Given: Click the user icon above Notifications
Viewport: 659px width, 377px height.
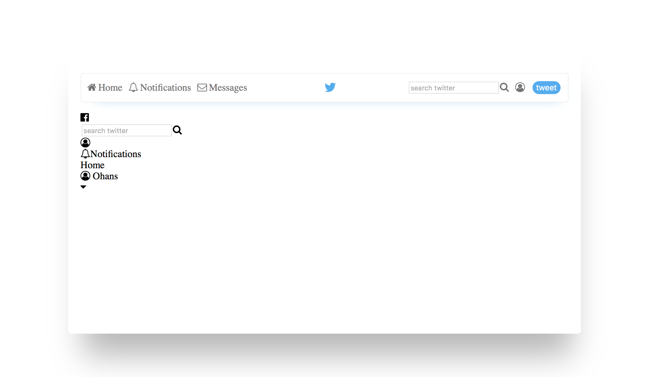Looking at the screenshot, I should click(x=85, y=142).
